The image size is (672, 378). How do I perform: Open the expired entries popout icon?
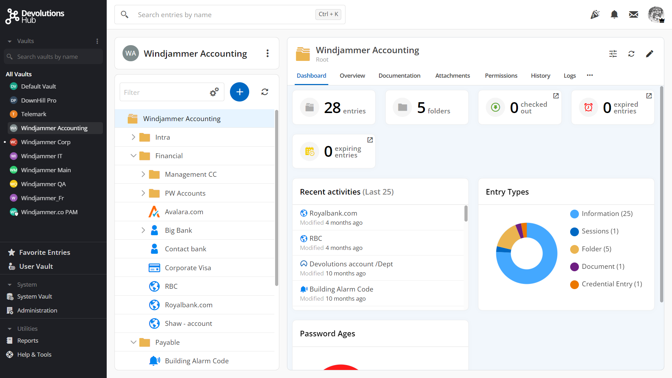point(649,96)
